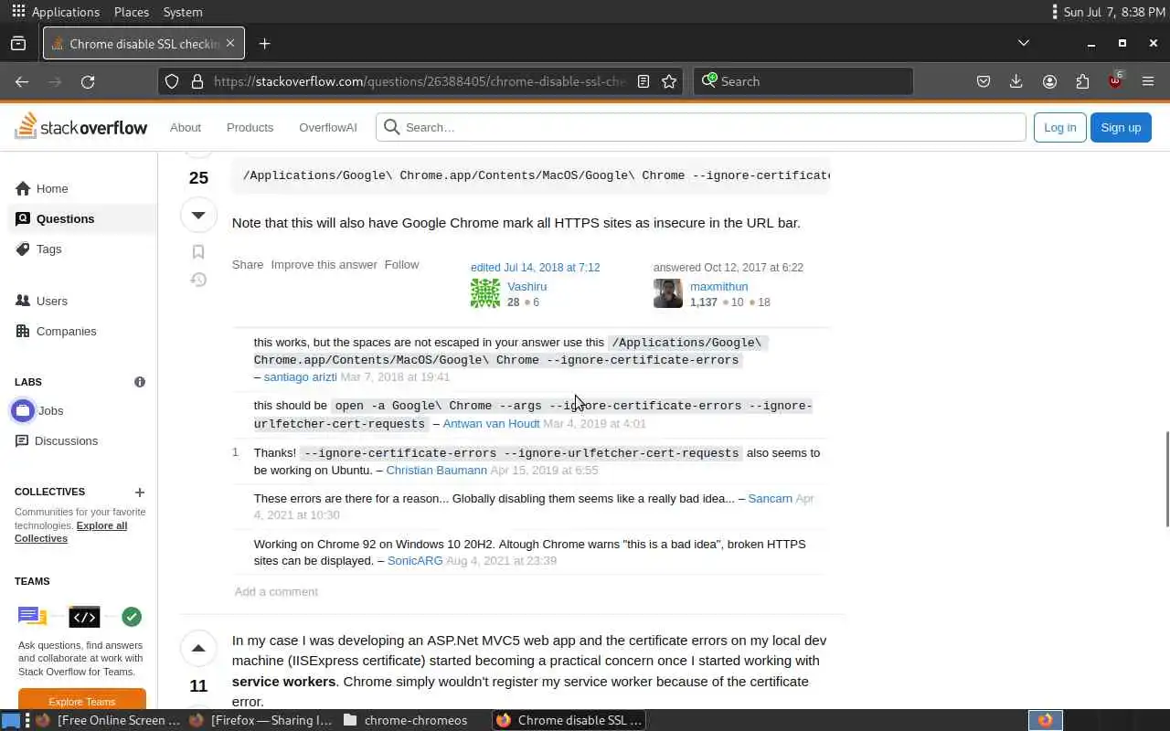The image size is (1170, 731).
Task: Open SonicARG's profile link
Action: click(415, 560)
